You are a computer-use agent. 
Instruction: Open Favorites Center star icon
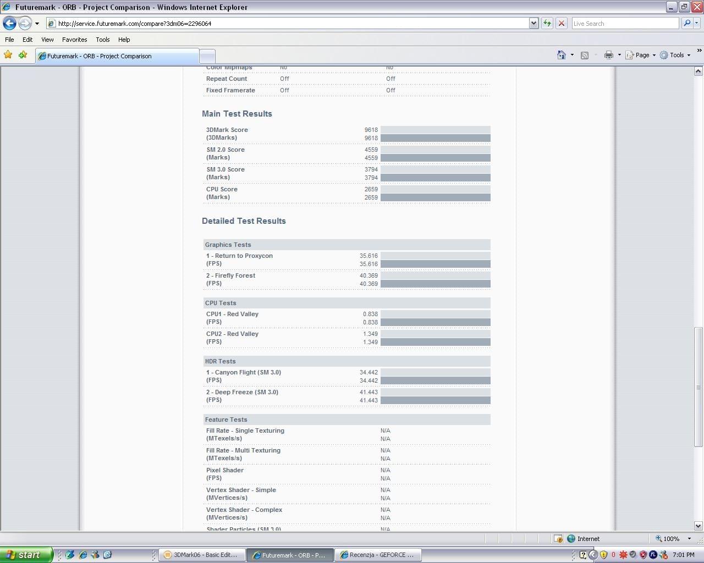[x=8, y=55]
